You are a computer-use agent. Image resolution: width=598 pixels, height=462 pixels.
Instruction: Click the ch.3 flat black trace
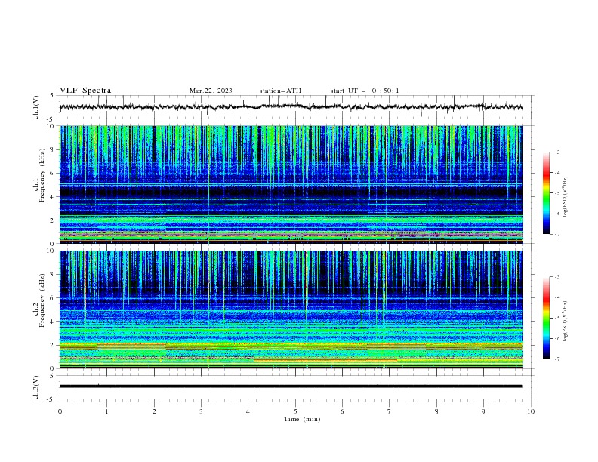click(291, 387)
